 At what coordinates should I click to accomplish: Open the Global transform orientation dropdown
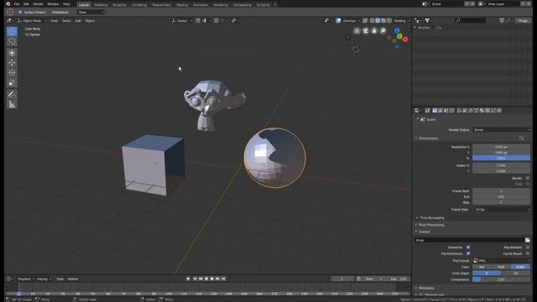click(x=182, y=21)
